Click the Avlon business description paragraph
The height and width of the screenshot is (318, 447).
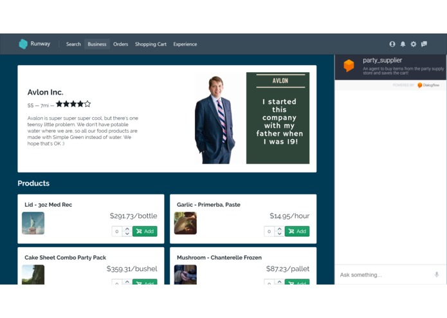pyautogui.click(x=83, y=131)
